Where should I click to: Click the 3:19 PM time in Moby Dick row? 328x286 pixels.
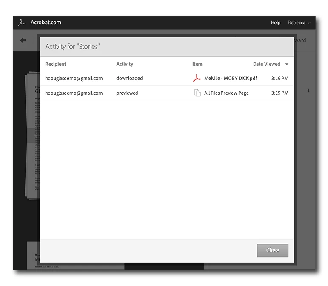280,78
